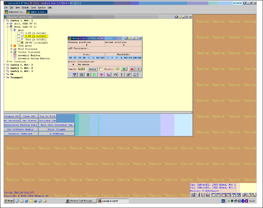Open the Tools menu
The width and height of the screenshot is (263, 208).
(33, 7)
